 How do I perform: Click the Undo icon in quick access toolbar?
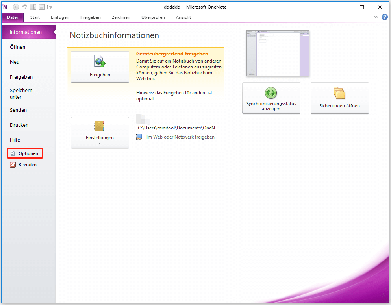tap(24, 7)
